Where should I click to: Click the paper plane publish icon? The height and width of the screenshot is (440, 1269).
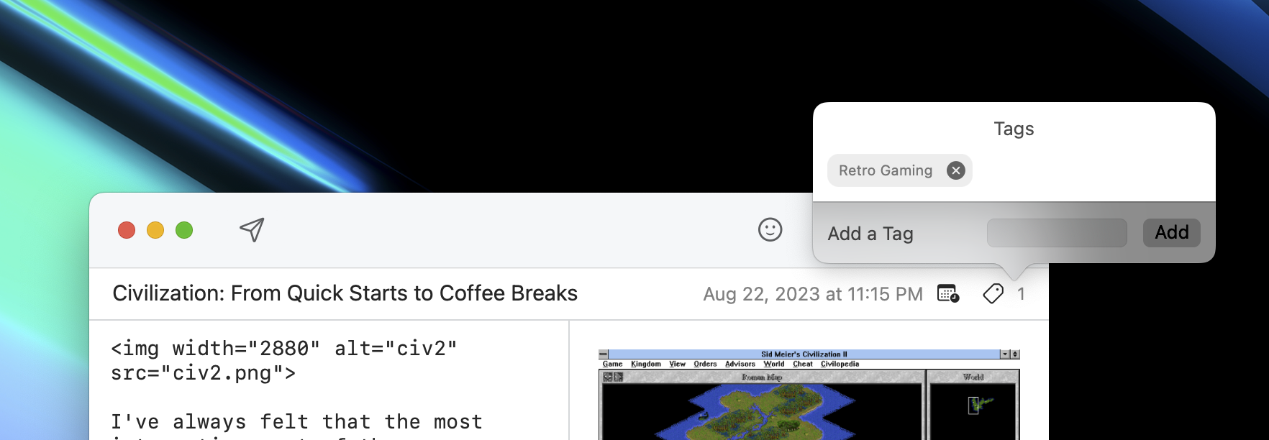coord(252,230)
